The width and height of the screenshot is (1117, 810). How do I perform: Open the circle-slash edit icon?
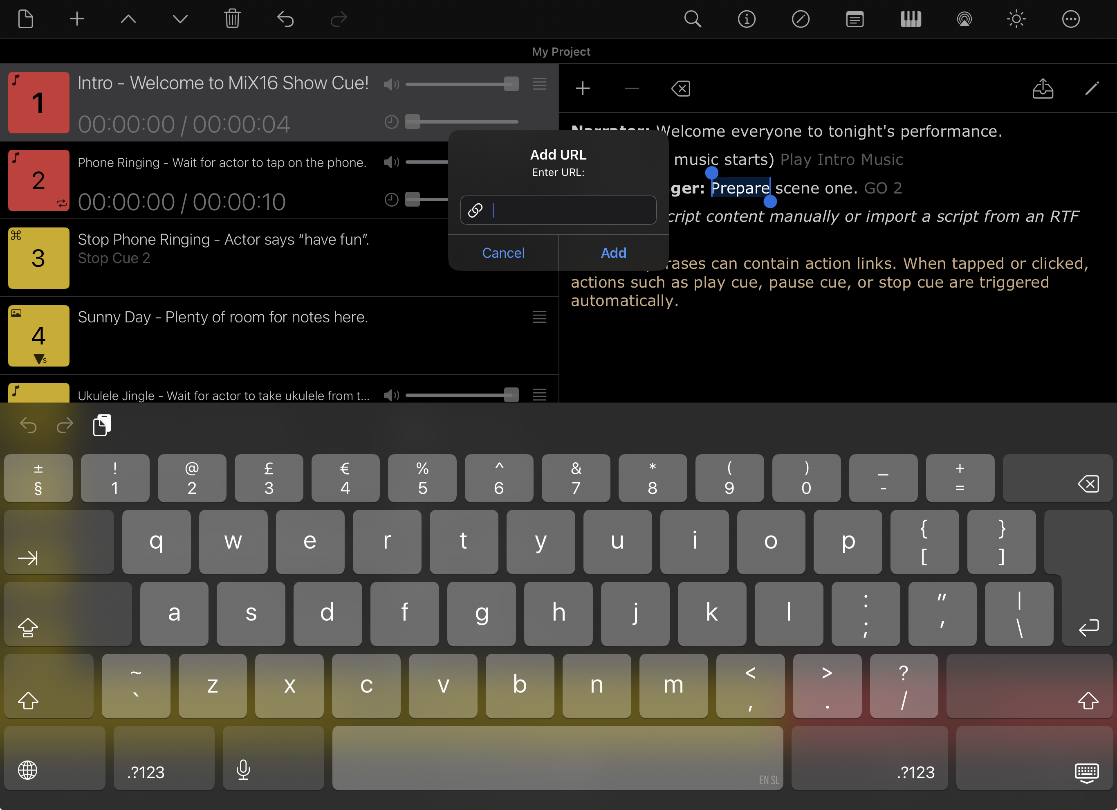tap(800, 19)
